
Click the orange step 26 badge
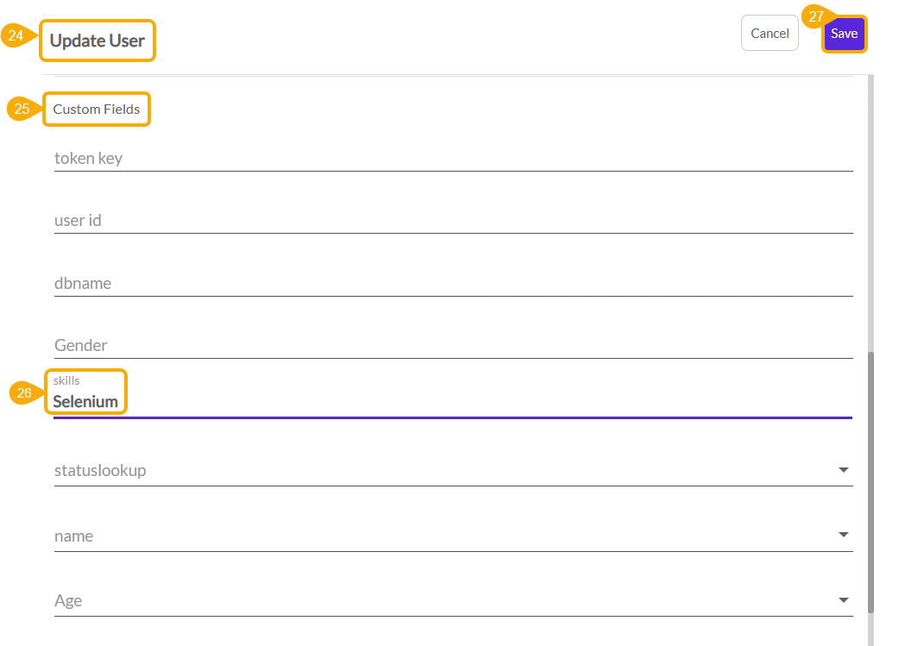pyautogui.click(x=25, y=392)
